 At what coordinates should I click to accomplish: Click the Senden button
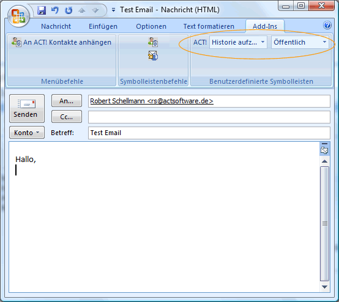pos(27,108)
